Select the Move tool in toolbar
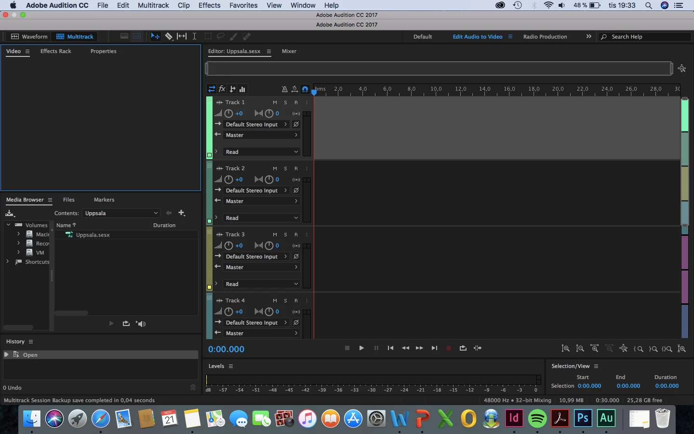Screen dimensions: 694x434 point(155,36)
